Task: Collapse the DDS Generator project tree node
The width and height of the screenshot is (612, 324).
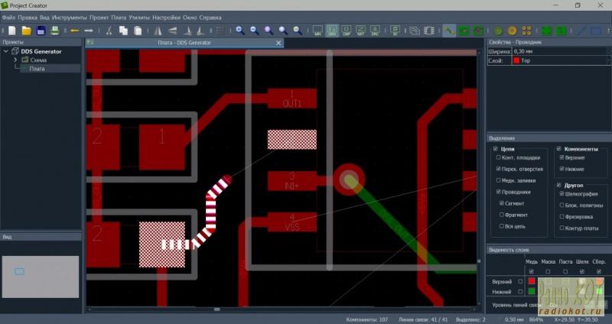Action: [x=7, y=51]
